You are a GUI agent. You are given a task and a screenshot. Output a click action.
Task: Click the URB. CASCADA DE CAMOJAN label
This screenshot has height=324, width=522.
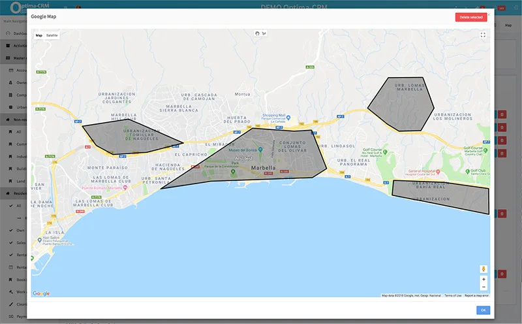199,97
